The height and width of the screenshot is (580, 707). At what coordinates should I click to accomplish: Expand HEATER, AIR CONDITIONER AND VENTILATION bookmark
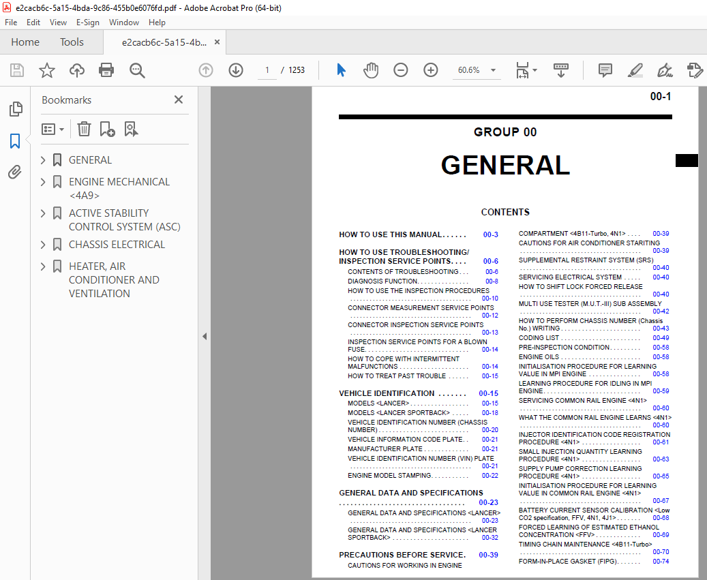tap(43, 266)
